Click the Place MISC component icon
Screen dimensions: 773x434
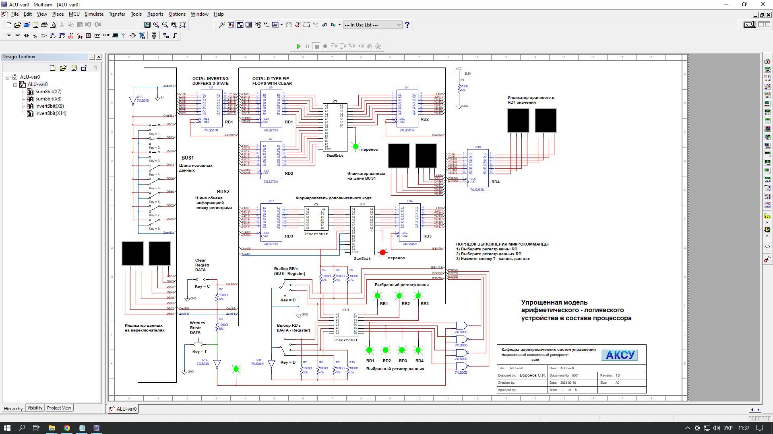pyautogui.click(x=106, y=36)
